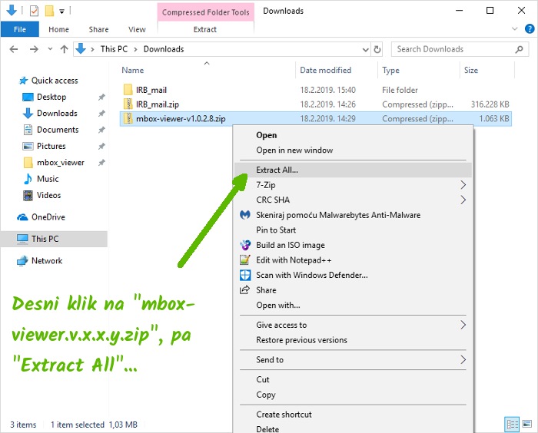Click the Edit with Notepad++ icon

point(245,260)
